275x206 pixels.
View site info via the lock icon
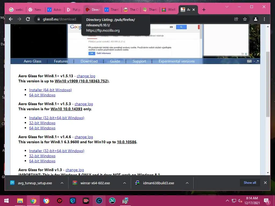(x=39, y=19)
